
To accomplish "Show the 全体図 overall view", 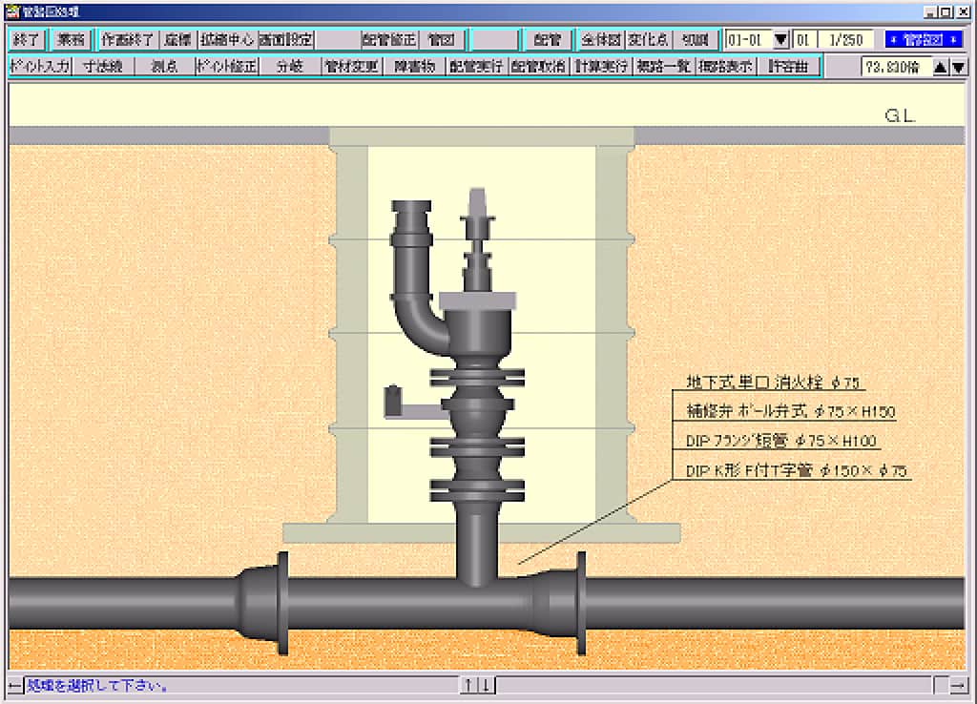I will [601, 40].
